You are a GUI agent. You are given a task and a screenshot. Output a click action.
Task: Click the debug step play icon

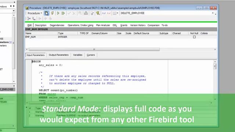tap(63, 13)
